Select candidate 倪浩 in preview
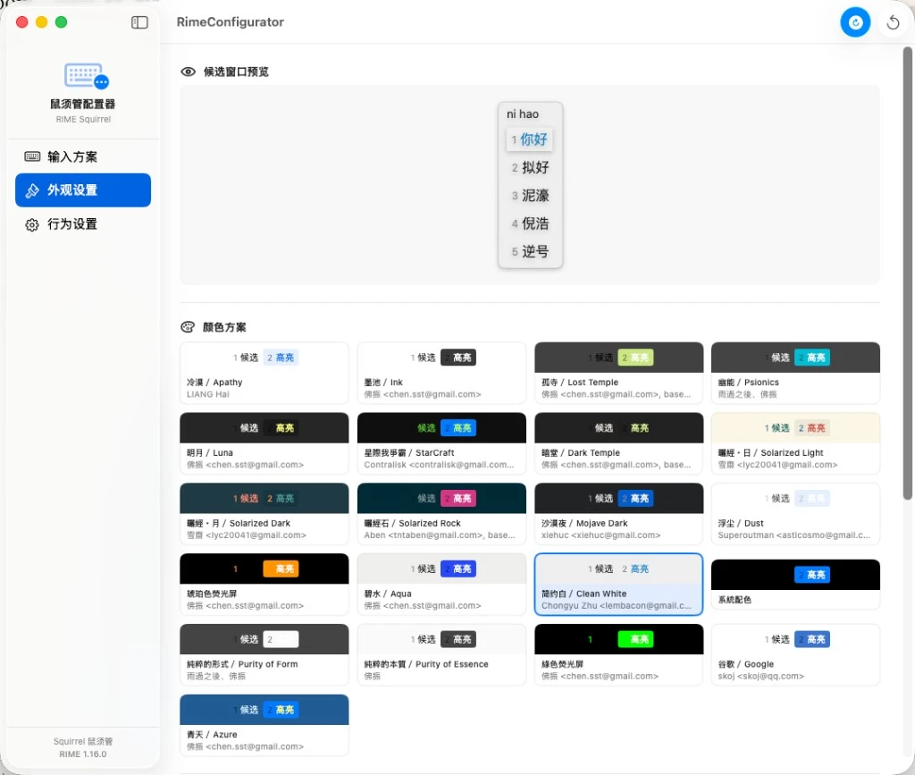 pos(529,223)
